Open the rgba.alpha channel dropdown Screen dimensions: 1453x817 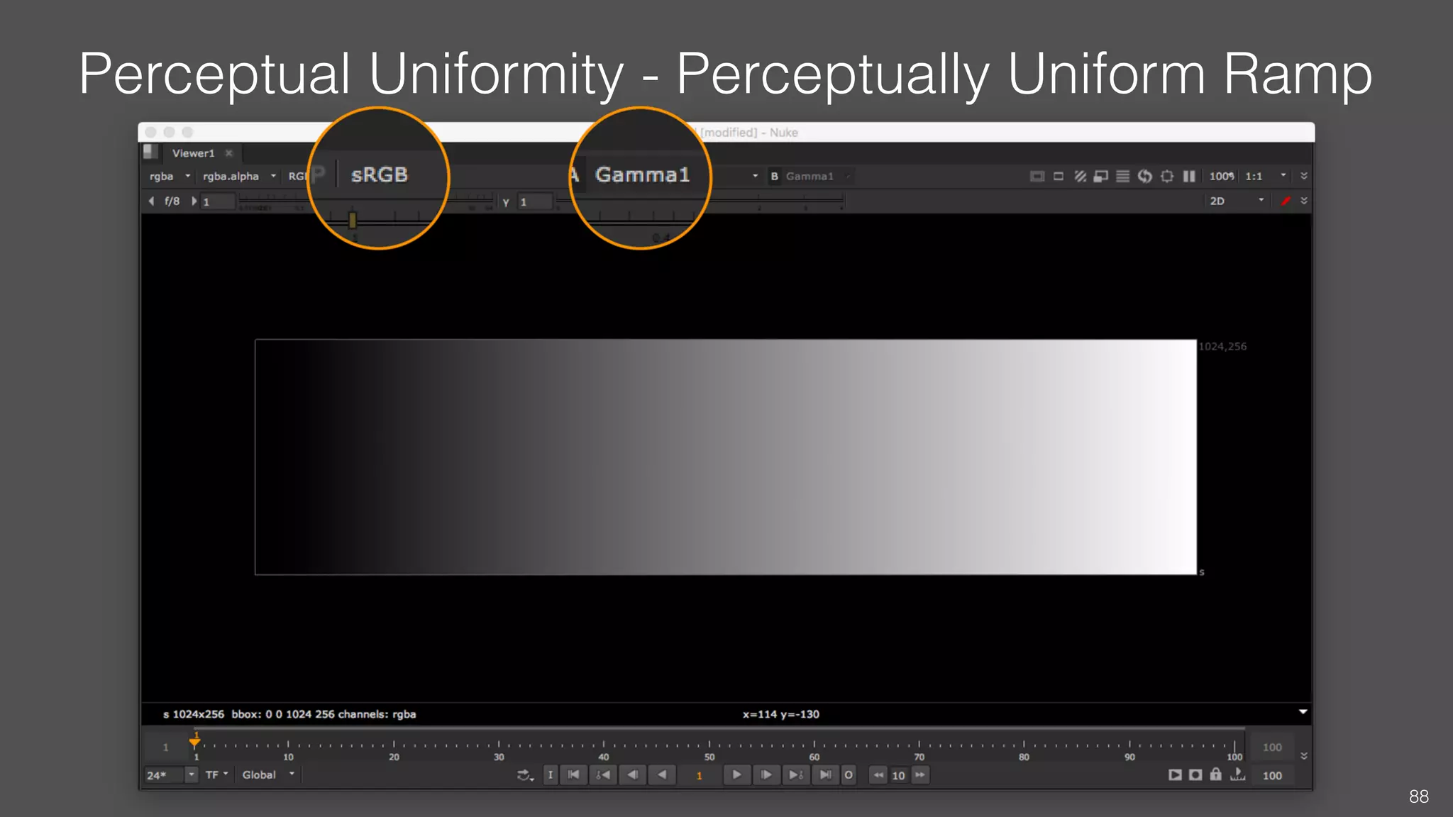239,177
